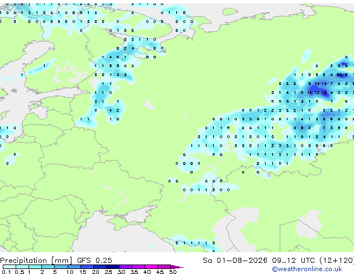The height and width of the screenshot is (274, 354).
Task: Pick the 1–2 mm legend swatch
Action: point(35,267)
